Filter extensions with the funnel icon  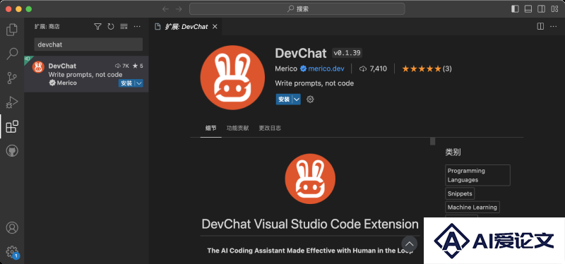(x=97, y=26)
